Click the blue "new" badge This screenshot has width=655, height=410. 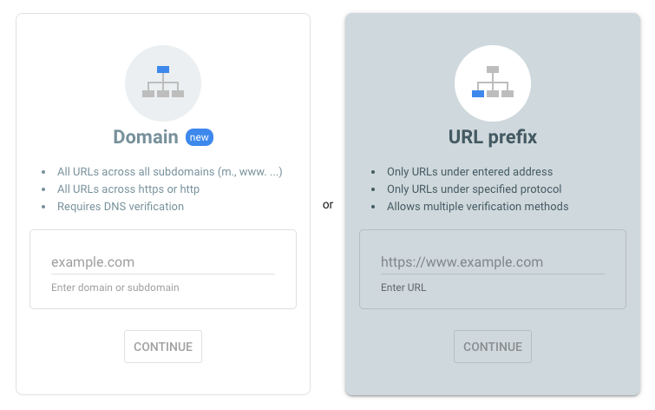point(199,137)
